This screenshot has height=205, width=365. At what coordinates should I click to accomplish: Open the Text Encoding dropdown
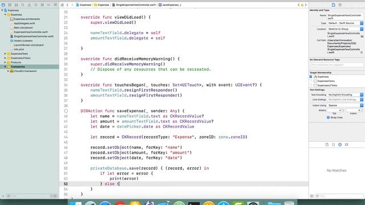coord(345,95)
